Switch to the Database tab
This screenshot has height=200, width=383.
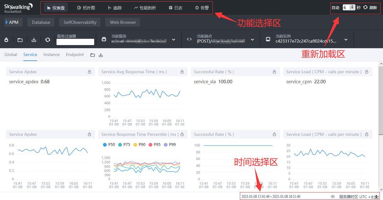point(41,22)
